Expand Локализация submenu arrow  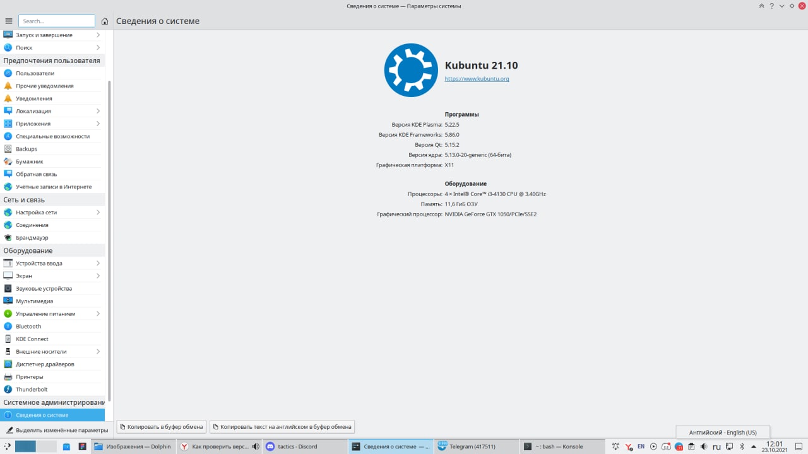coord(98,111)
